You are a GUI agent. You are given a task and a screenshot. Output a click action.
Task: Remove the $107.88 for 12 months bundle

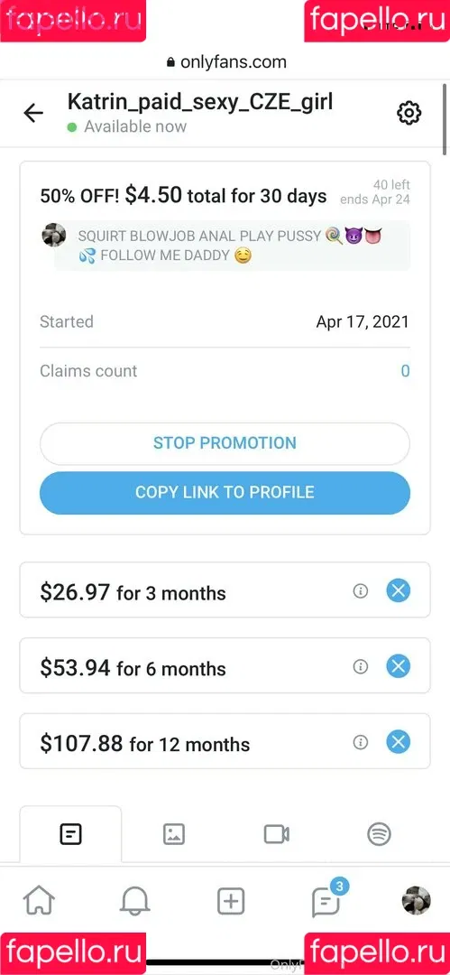(399, 742)
